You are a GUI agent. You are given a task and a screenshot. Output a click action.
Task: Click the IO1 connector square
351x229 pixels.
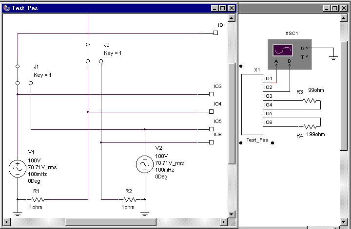pos(215,33)
